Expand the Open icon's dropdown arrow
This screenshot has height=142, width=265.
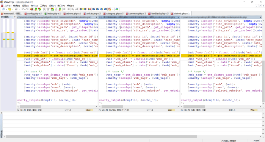coord(13,9)
